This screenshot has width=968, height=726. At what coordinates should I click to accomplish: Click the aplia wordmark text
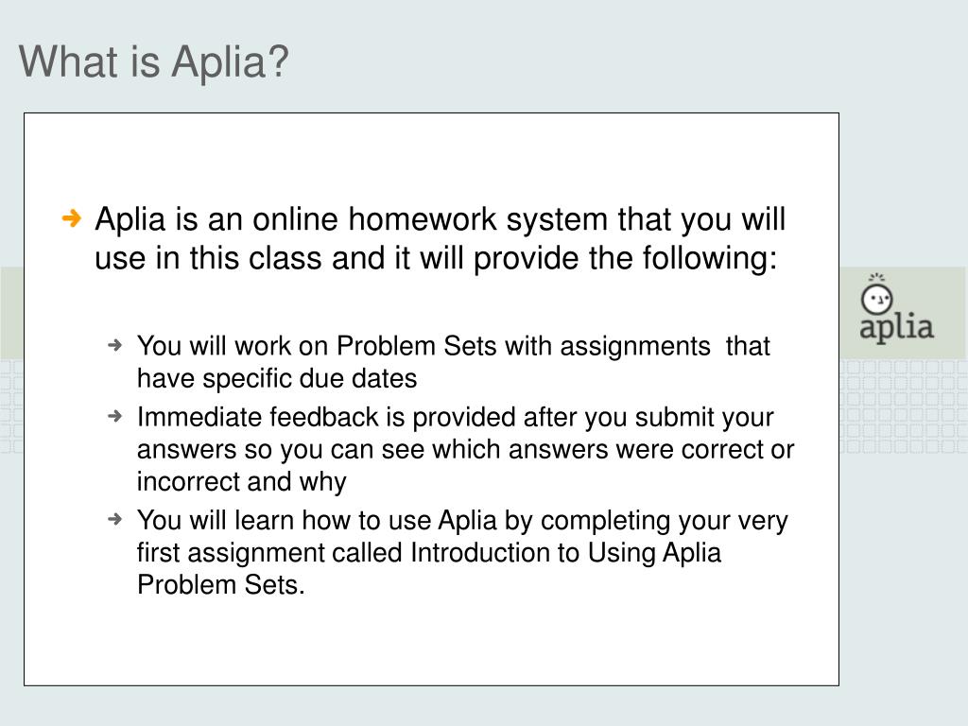tap(896, 326)
